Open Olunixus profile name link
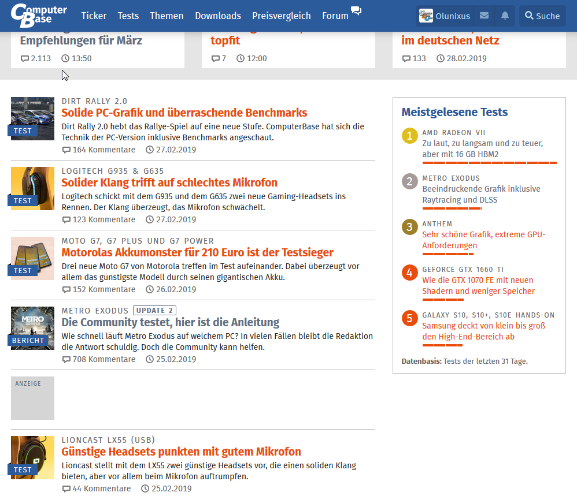Image resolution: width=577 pixels, height=496 pixels. pos(453,16)
